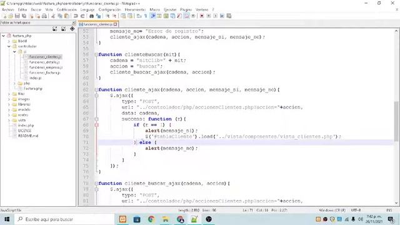This screenshot has width=400, height=225.
Task: Click the Save All toolbar icon
Action: click(x=24, y=16)
